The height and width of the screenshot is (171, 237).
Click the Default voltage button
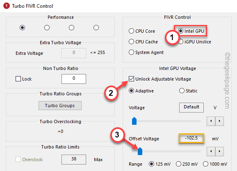pyautogui.click(x=191, y=107)
